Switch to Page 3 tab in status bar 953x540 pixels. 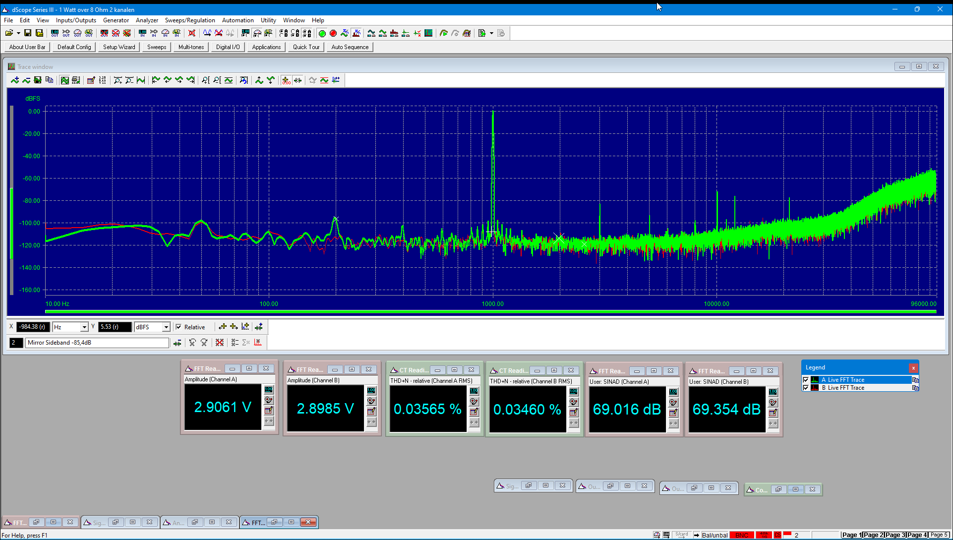(895, 535)
